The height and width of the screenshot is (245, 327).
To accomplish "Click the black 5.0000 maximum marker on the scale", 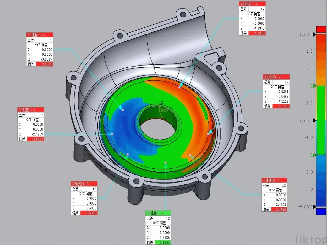I will (315, 35).
